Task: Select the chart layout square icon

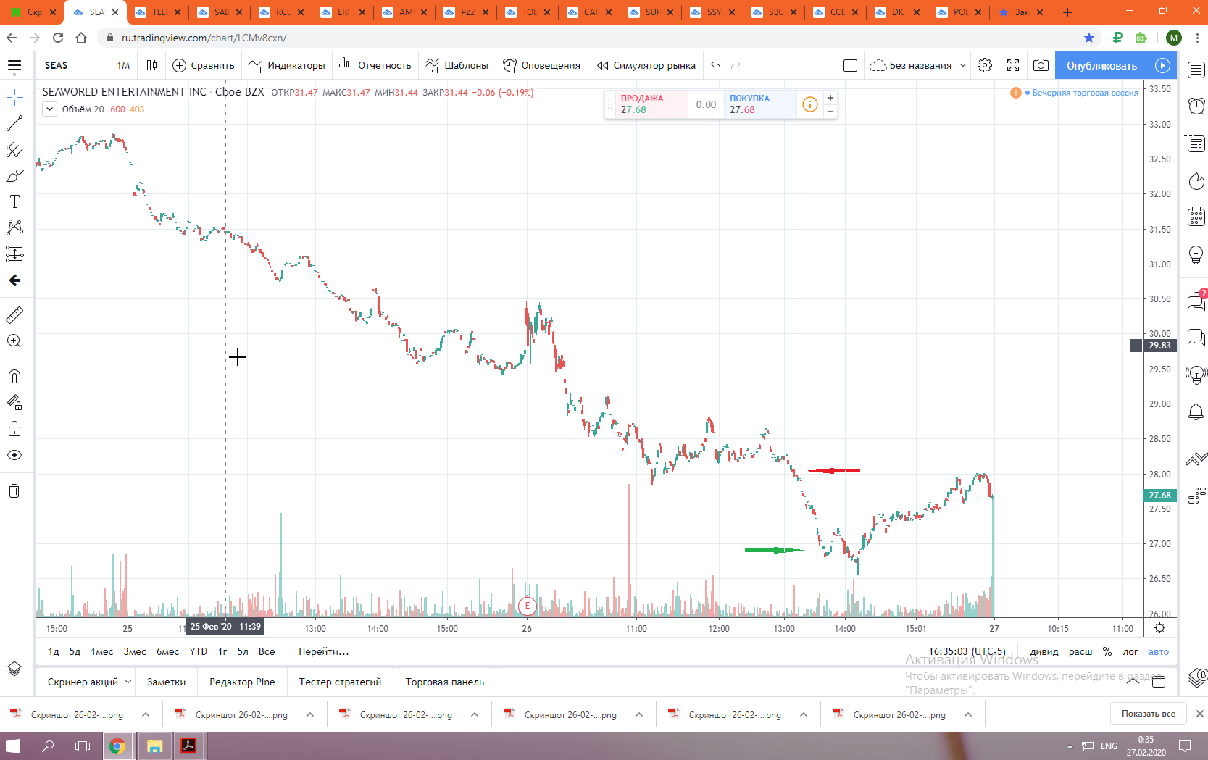Action: [x=851, y=65]
